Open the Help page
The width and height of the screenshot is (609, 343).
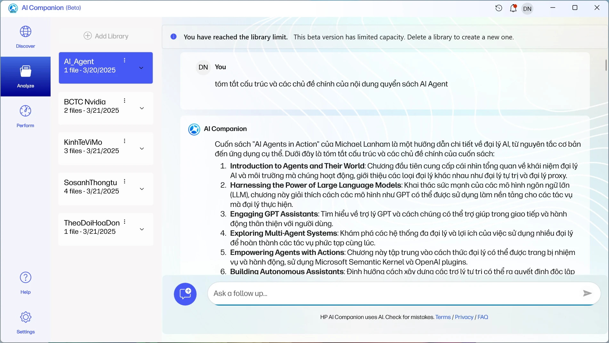pyautogui.click(x=26, y=283)
